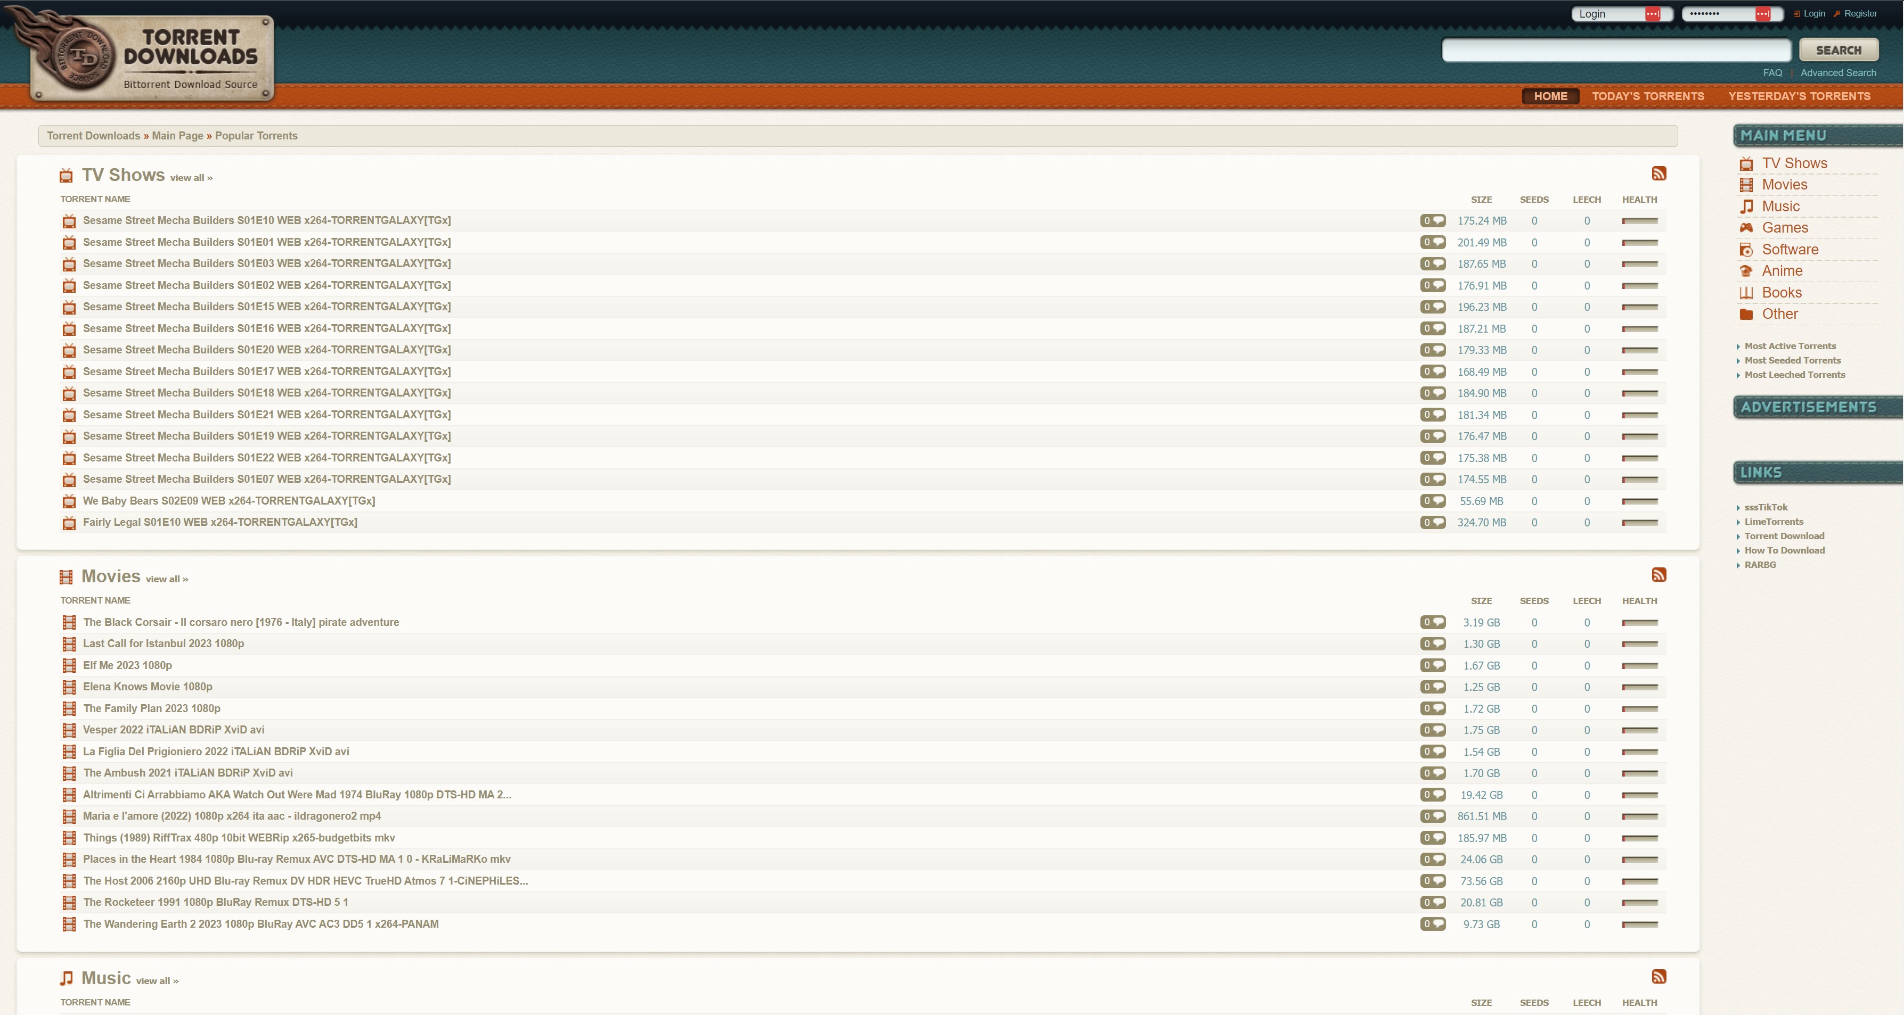Click Main Page in the breadcrumb
Image resolution: width=1904 pixels, height=1015 pixels.
pos(177,136)
